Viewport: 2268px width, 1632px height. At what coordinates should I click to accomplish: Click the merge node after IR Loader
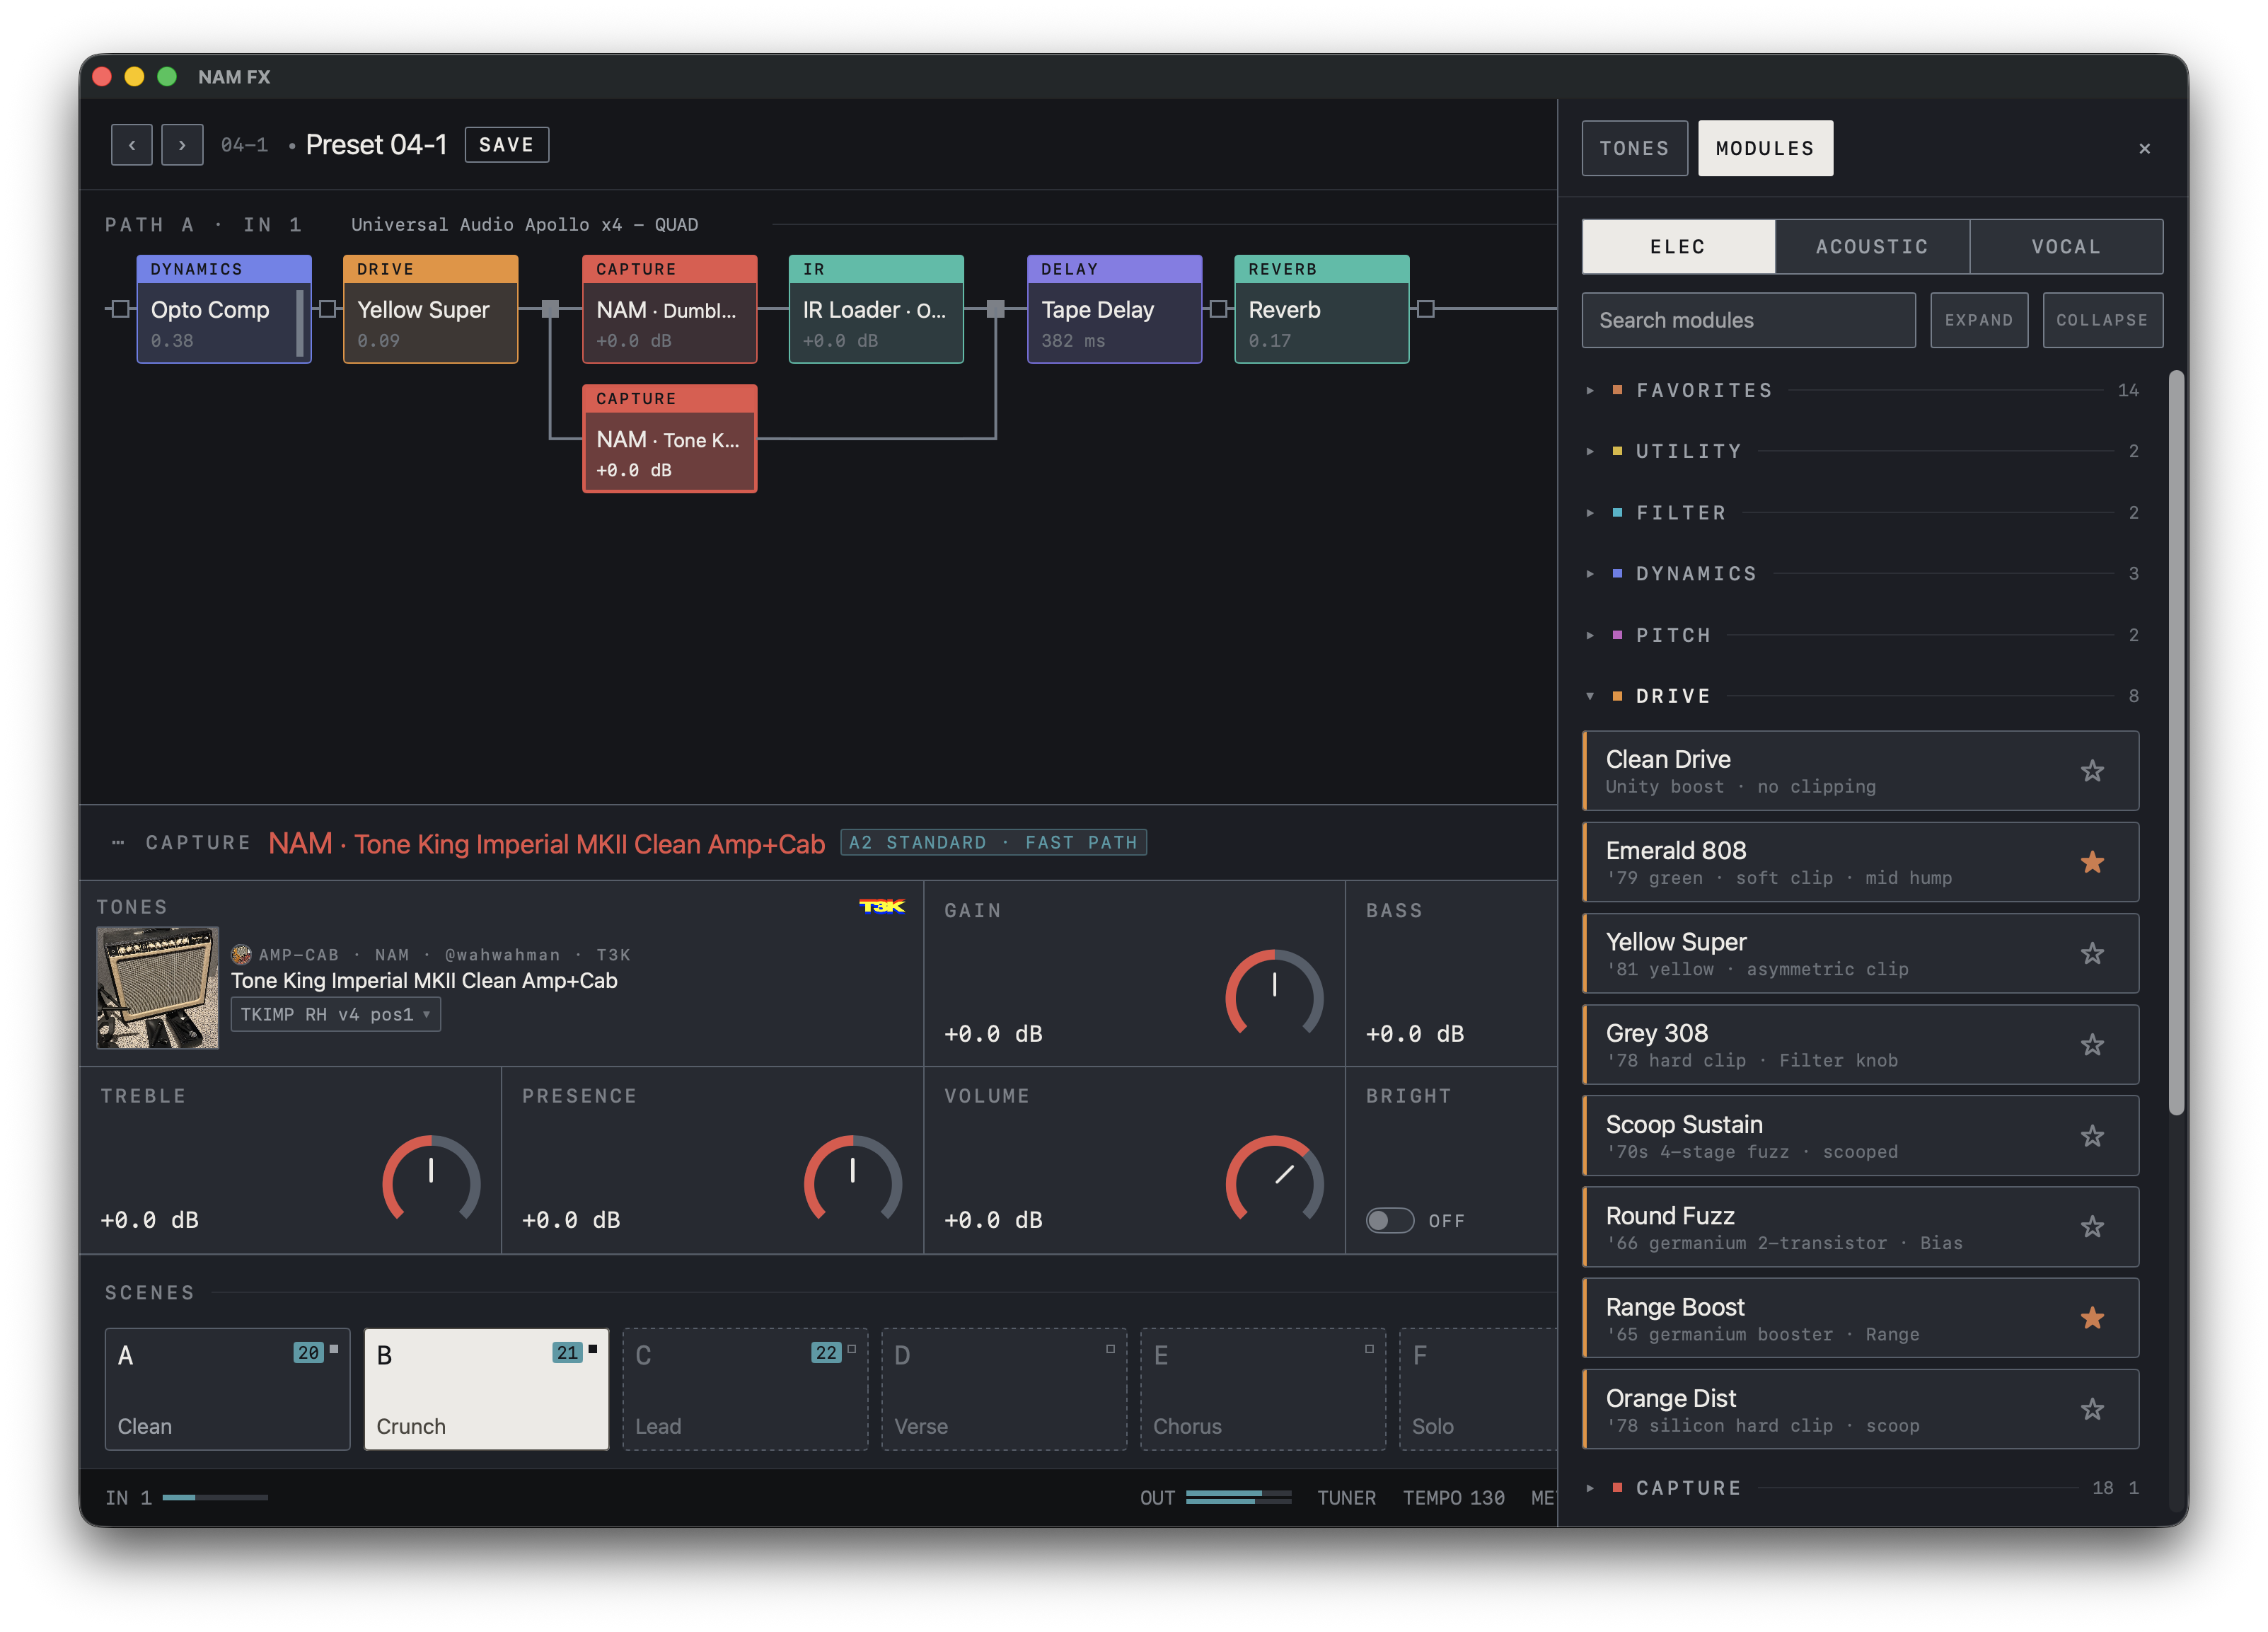pos(995,309)
